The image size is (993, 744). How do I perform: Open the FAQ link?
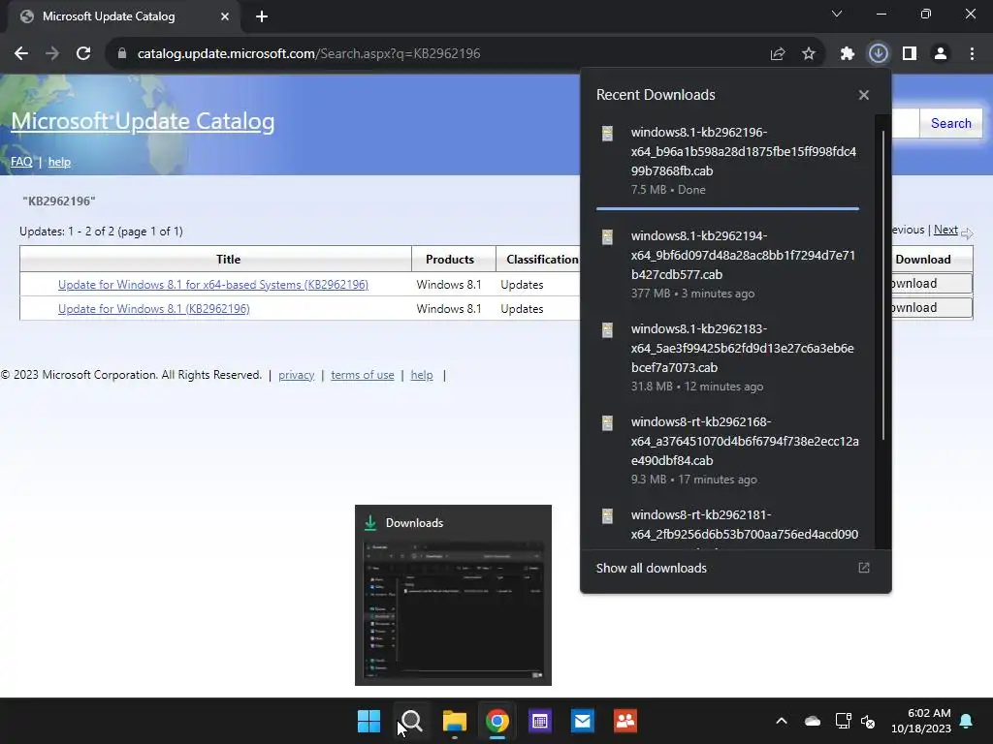[21, 162]
